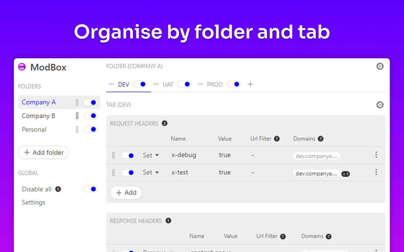Click the Add folder button
The width and height of the screenshot is (404, 252).
[43, 152]
